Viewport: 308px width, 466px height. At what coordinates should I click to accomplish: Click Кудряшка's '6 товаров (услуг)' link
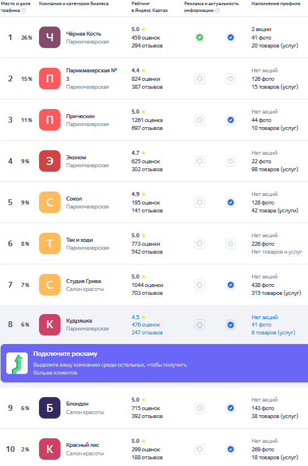coord(273,333)
